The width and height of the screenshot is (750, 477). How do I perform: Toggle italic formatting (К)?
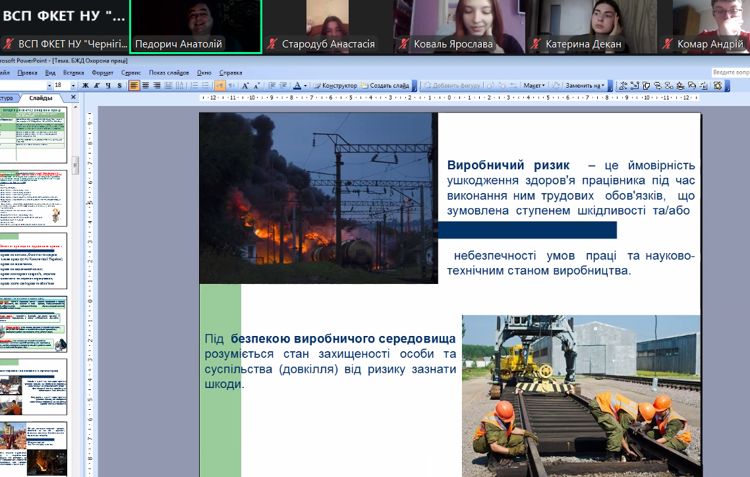click(96, 86)
